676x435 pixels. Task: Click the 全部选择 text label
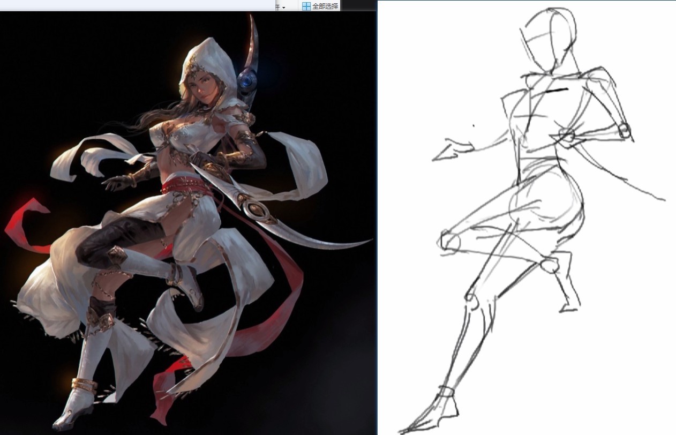tap(325, 6)
